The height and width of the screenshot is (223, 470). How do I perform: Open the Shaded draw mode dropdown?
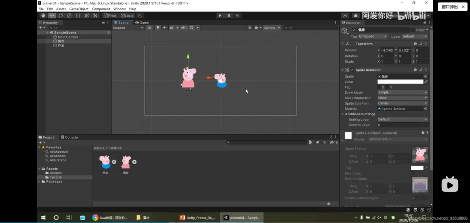pos(128,27)
